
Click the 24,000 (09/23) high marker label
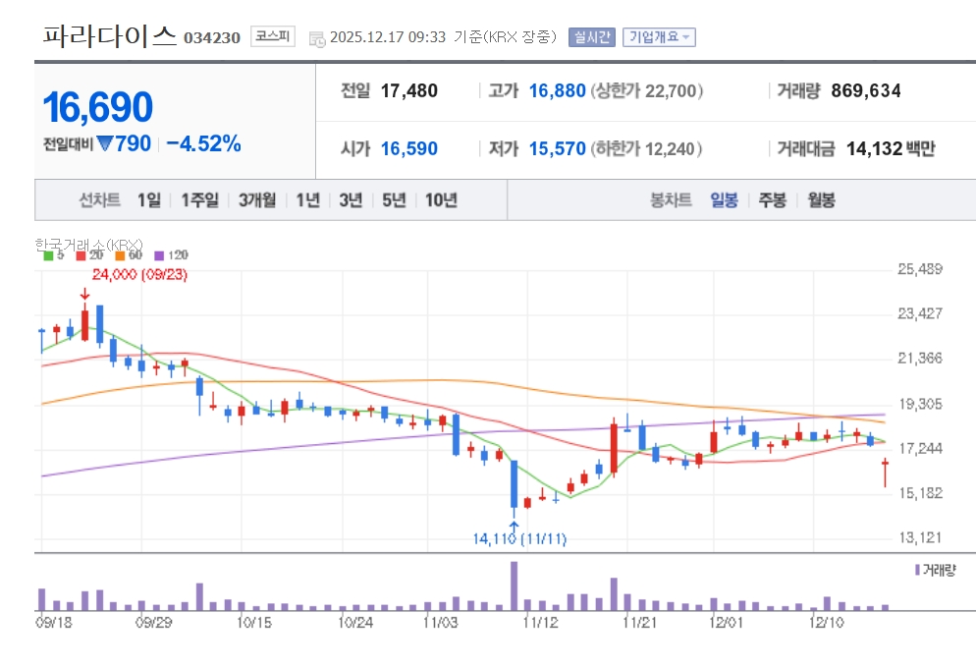pyautogui.click(x=139, y=275)
